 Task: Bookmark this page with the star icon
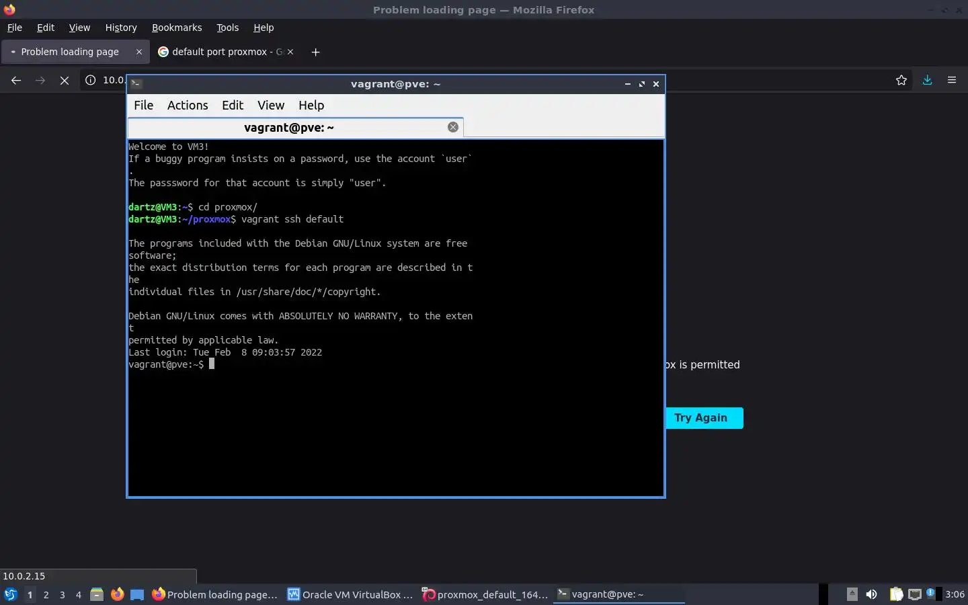[x=901, y=80]
